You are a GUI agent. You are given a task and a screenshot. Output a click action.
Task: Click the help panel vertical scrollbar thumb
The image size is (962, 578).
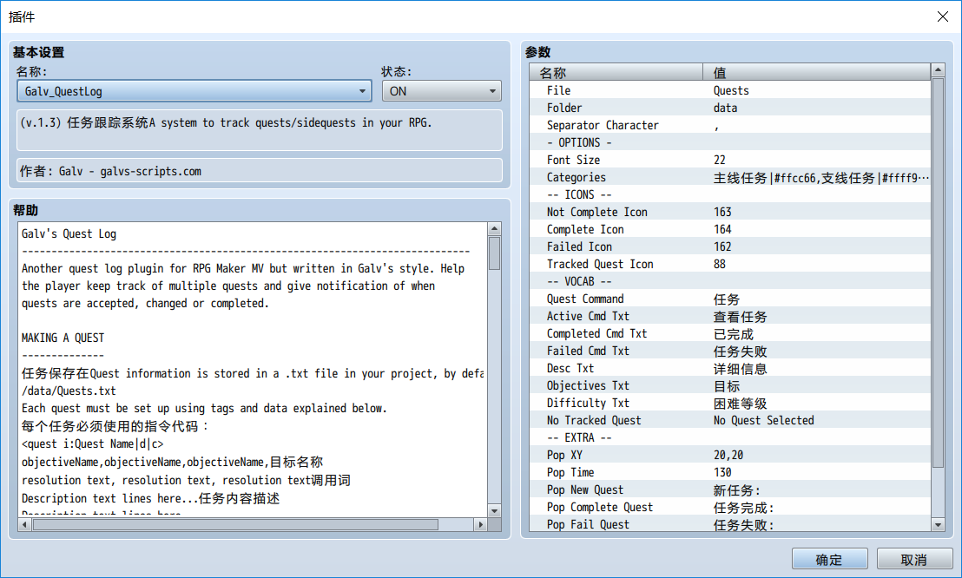[495, 253]
